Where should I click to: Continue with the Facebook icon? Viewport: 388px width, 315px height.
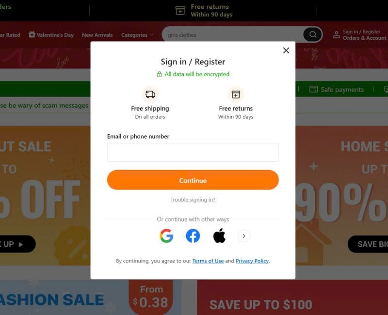(x=193, y=236)
